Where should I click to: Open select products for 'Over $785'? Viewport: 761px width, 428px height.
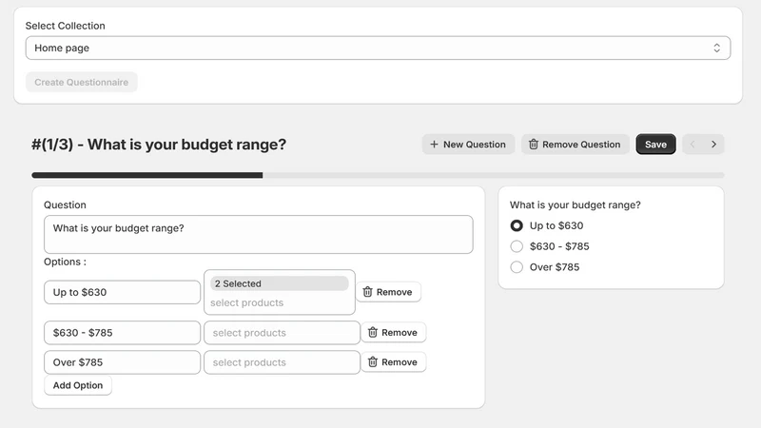[282, 362]
